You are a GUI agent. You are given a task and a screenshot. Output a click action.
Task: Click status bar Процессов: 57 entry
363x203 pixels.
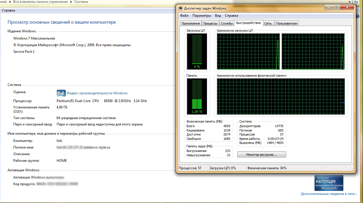pos(190,168)
